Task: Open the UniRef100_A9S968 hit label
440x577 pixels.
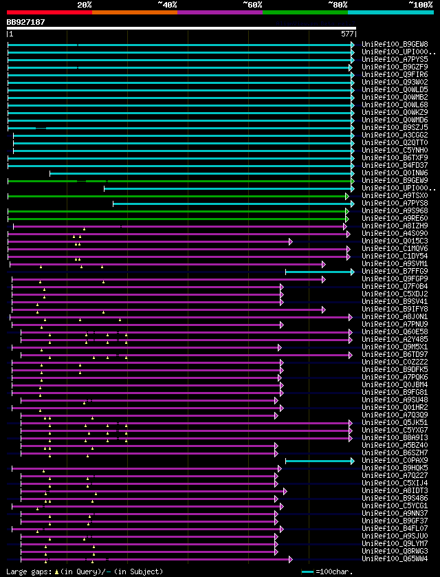Action: click(395, 211)
